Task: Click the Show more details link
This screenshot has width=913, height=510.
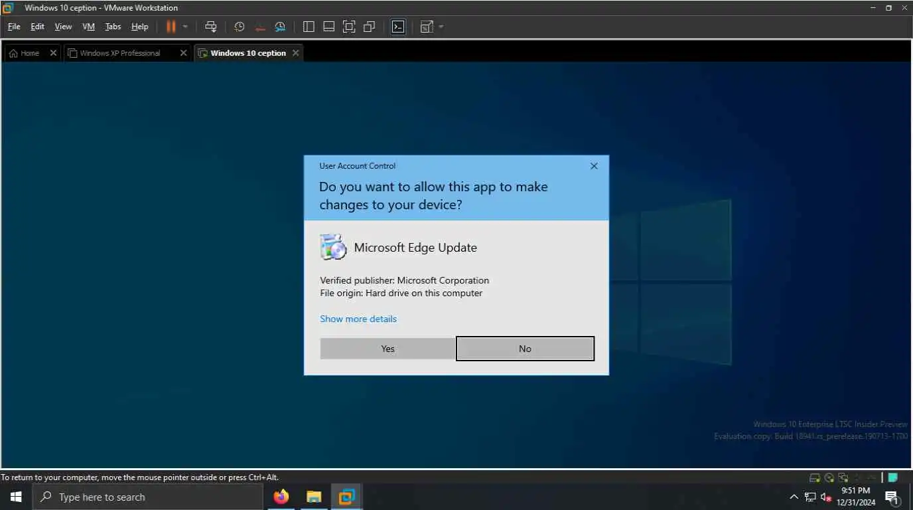Action: (358, 319)
